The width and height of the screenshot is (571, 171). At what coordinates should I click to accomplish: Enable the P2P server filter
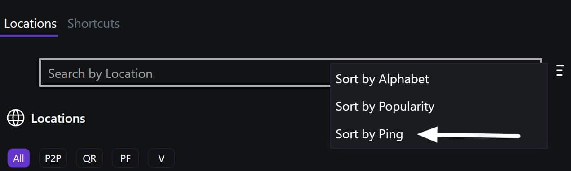tap(53, 158)
